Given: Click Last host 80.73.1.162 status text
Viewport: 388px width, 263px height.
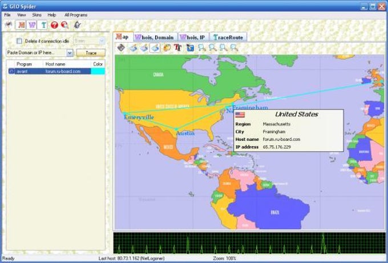Looking at the screenshot, I should pyautogui.click(x=131, y=258).
